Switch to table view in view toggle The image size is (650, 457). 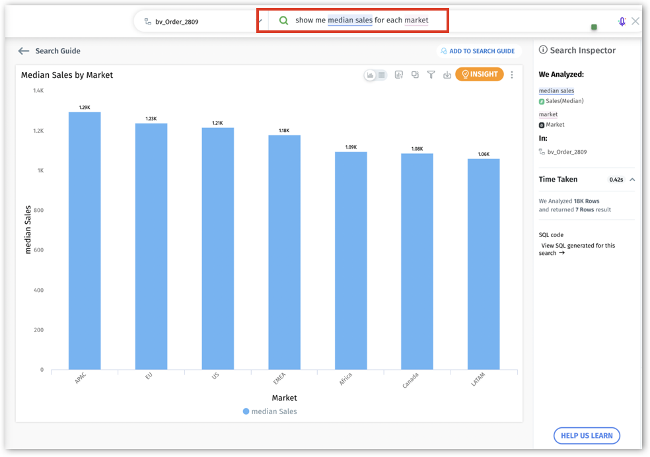pos(381,75)
